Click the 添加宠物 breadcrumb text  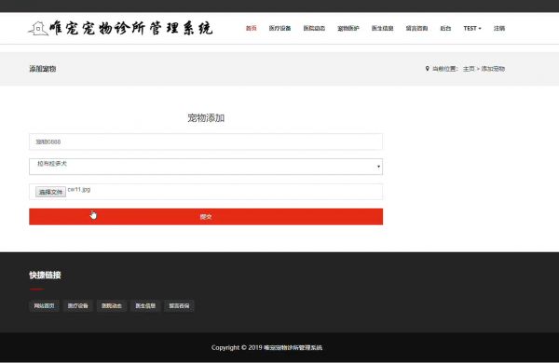pos(493,69)
